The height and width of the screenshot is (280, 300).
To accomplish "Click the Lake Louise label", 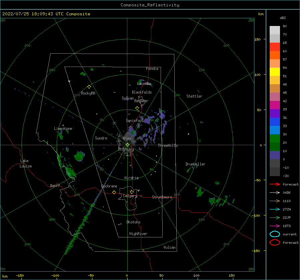I will (26, 163).
